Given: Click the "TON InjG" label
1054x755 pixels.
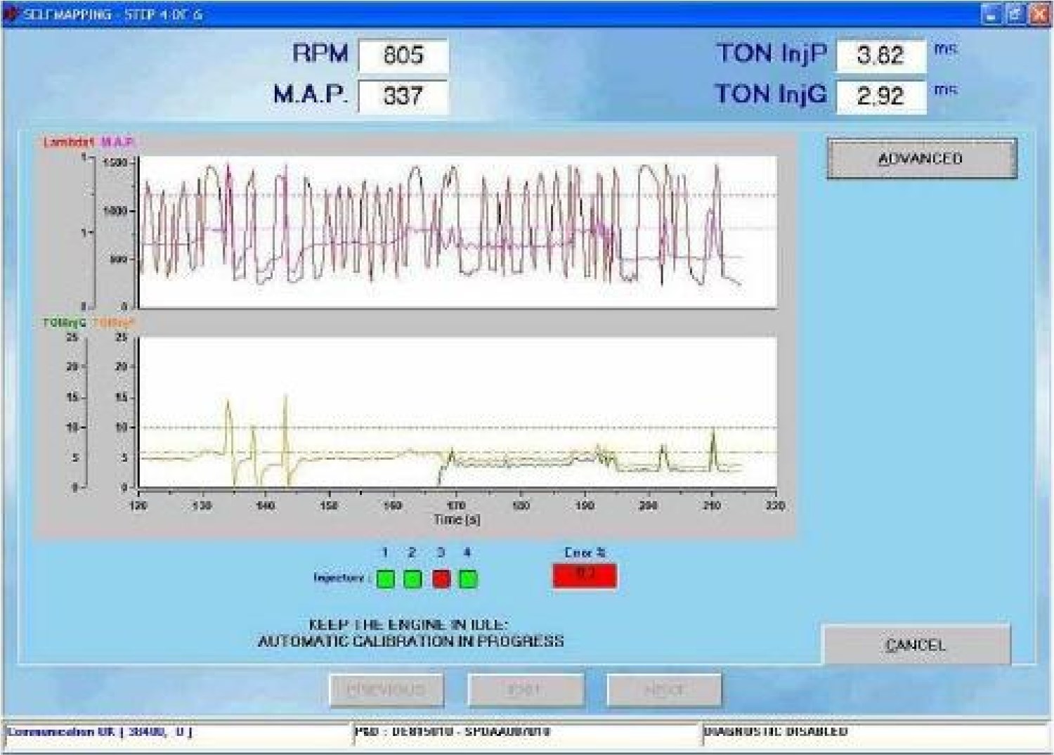Looking at the screenshot, I should tap(771, 94).
